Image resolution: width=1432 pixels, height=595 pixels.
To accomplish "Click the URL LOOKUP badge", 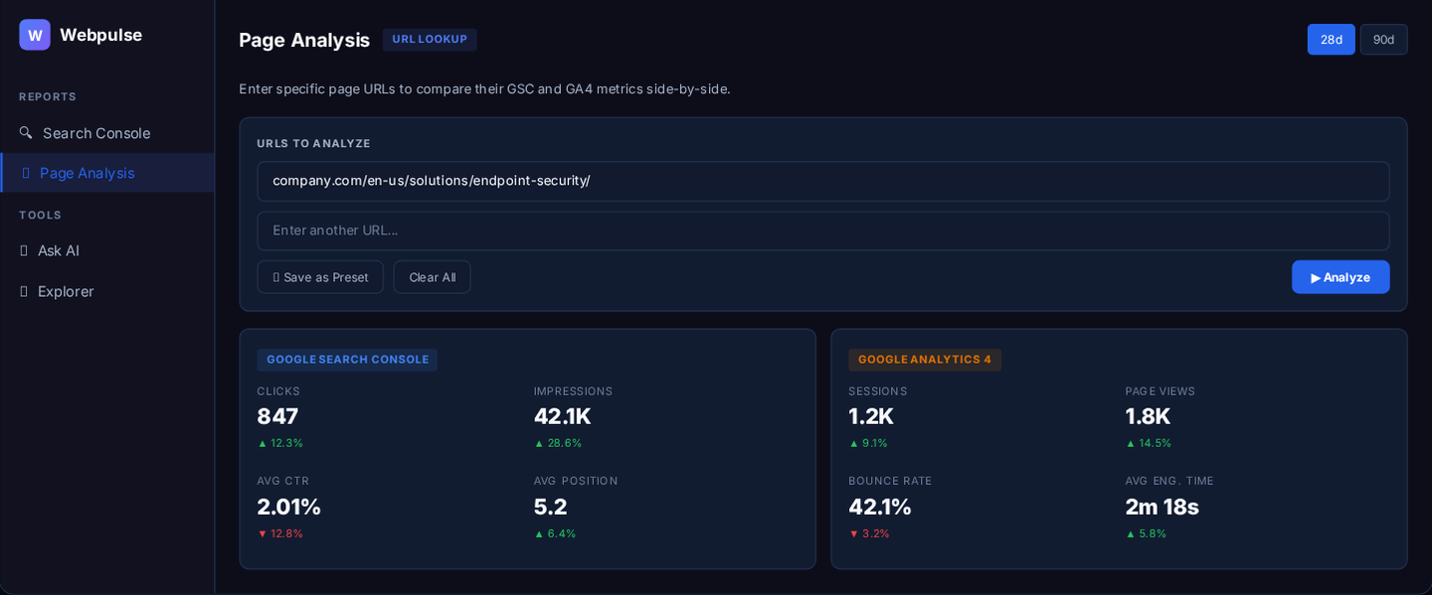I will 430,40.
